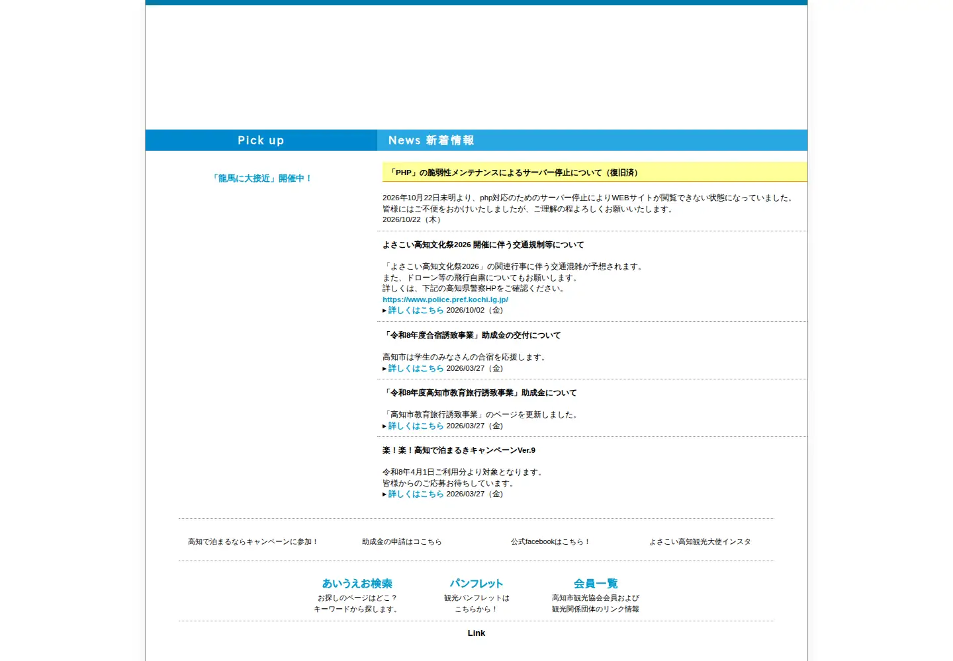Open the「龍馬に大接近」開催中！ pick up link

pyautogui.click(x=261, y=178)
